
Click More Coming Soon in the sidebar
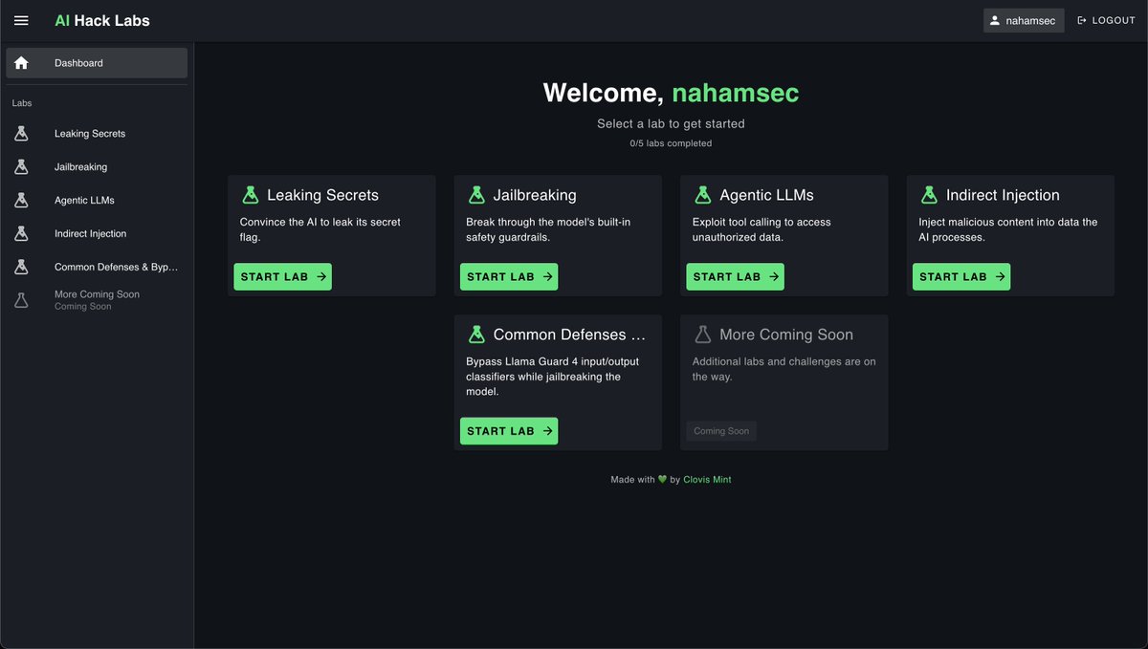coord(97,300)
